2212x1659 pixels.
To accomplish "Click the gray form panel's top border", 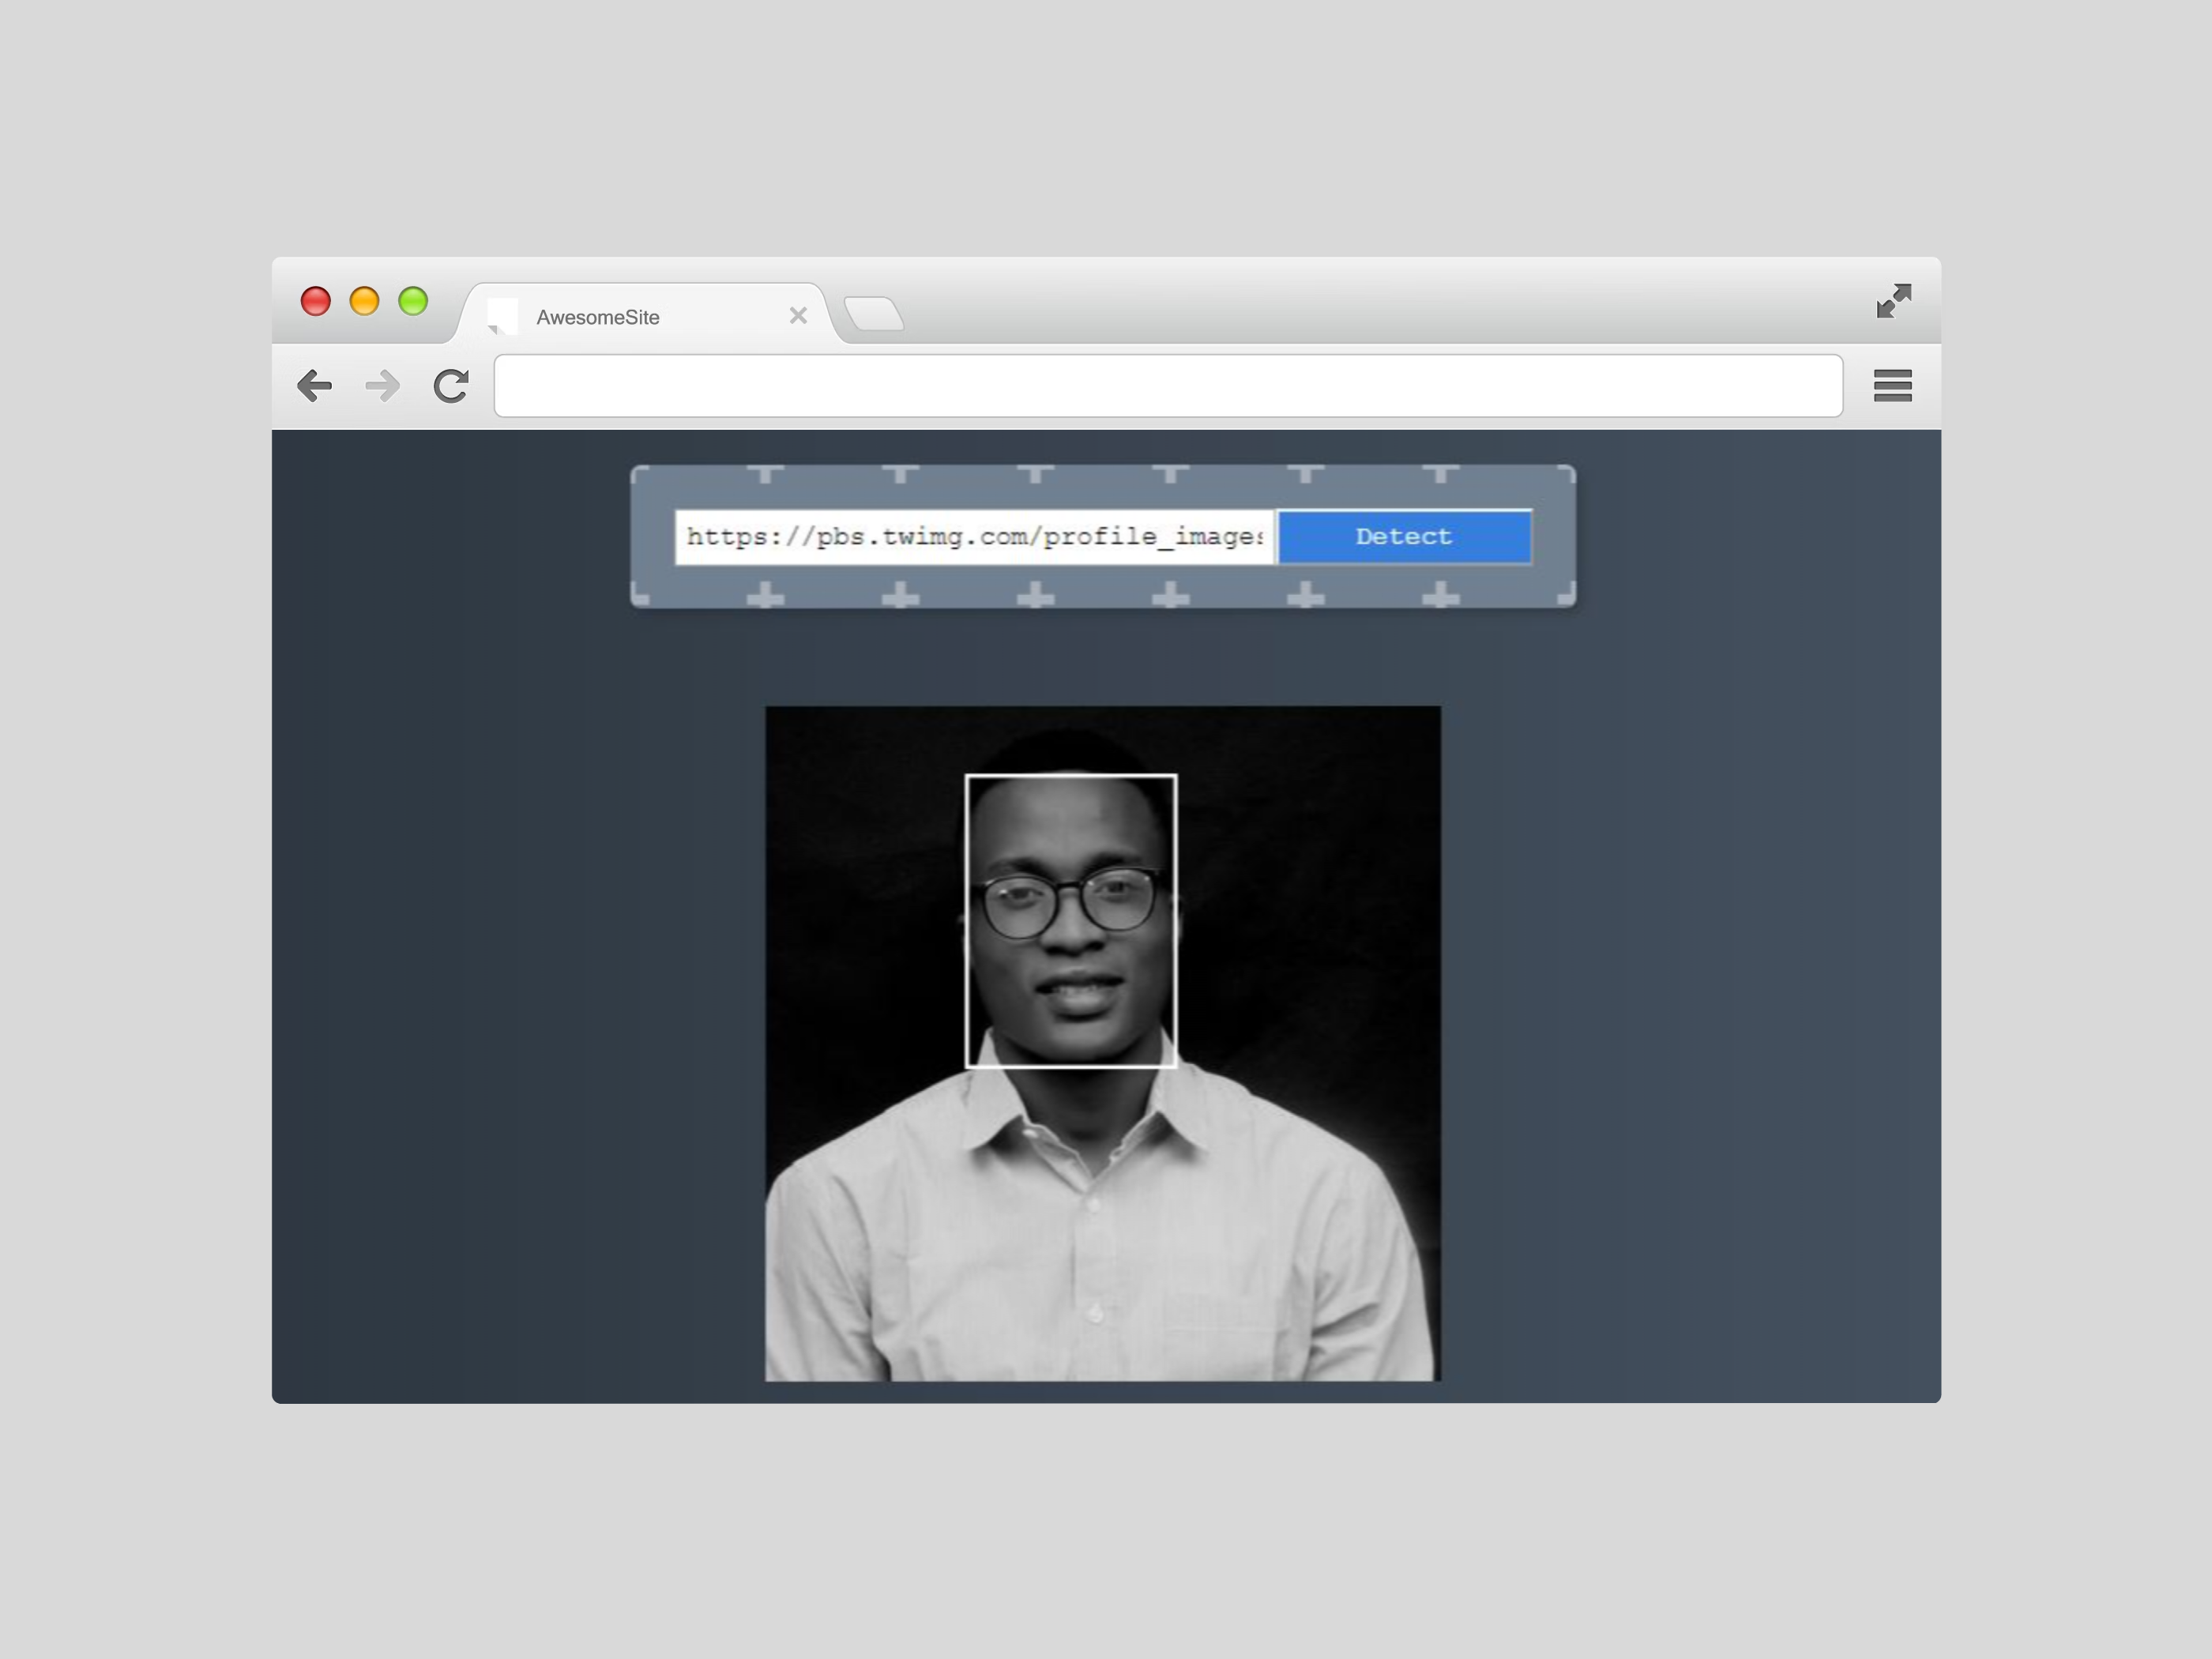I will pyautogui.click(x=1103, y=471).
